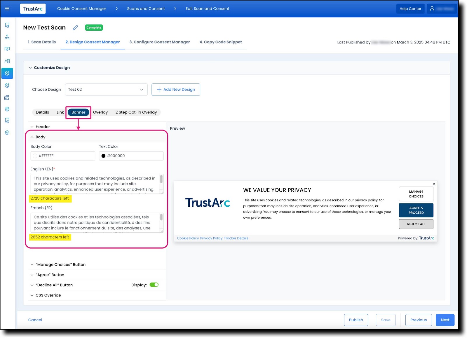The image size is (467, 338).
Task: Open the hamburger menu in the top-left corner
Action: pyautogui.click(x=7, y=8)
